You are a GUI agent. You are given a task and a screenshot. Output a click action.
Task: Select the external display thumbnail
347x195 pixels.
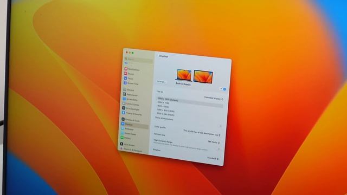click(203, 77)
